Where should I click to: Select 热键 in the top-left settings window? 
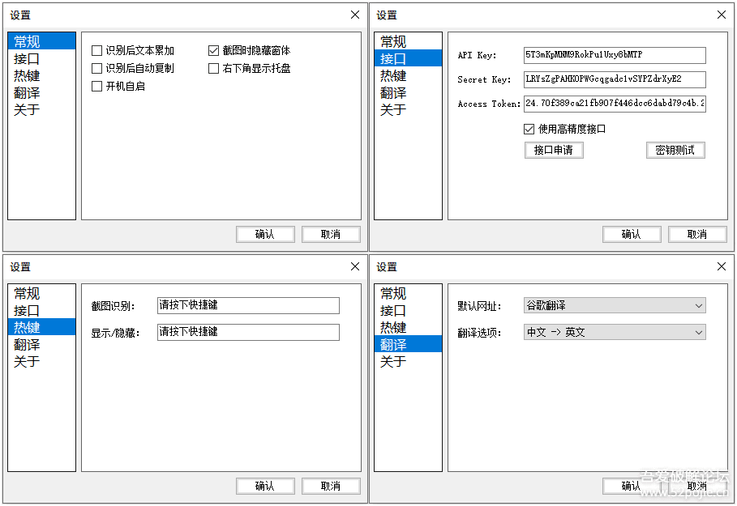pyautogui.click(x=42, y=75)
